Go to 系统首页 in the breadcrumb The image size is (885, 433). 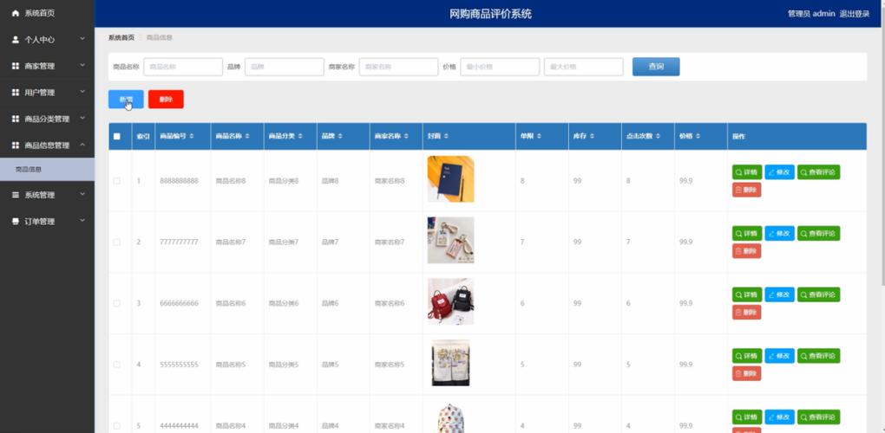121,38
